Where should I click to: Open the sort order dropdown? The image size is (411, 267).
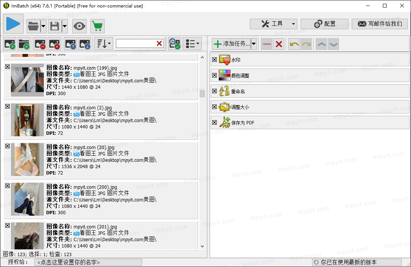click(x=104, y=44)
